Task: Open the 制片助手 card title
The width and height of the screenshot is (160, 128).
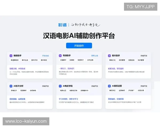Action: (116, 55)
